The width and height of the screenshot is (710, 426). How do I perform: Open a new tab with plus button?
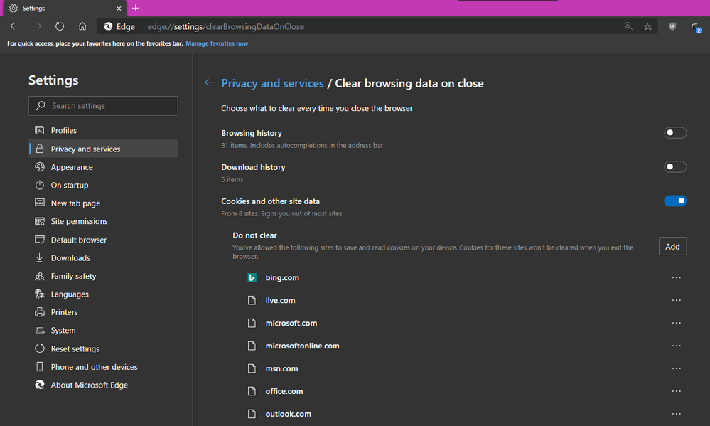135,8
